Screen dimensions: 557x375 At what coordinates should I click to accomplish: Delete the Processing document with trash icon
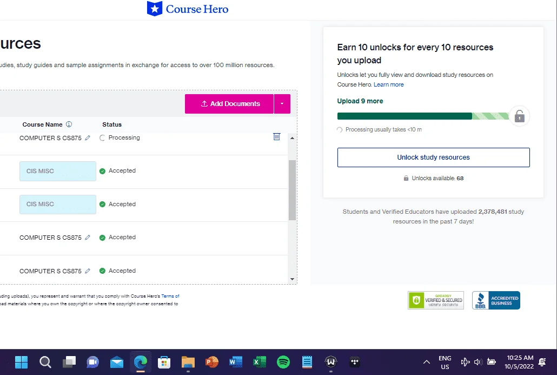[x=277, y=136]
